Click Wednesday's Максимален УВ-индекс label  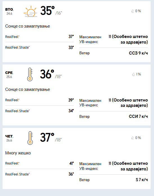[90, 103]
